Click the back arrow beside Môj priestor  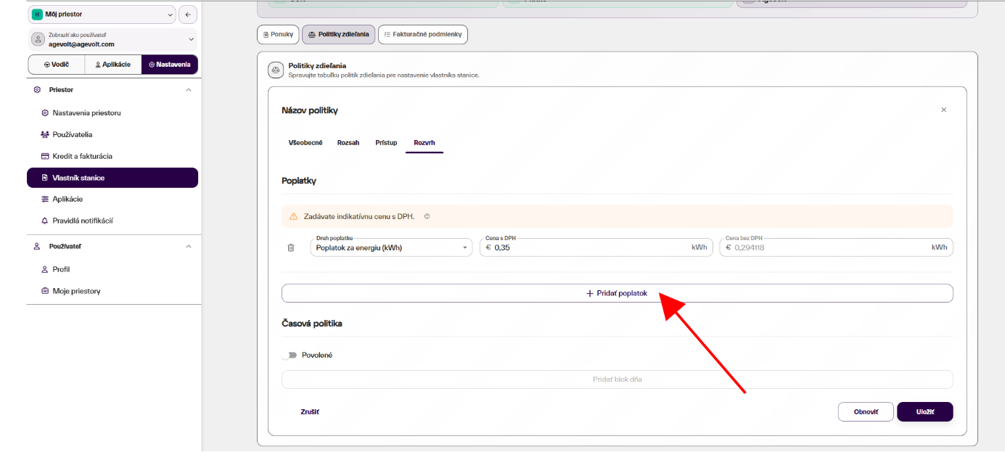tap(188, 14)
